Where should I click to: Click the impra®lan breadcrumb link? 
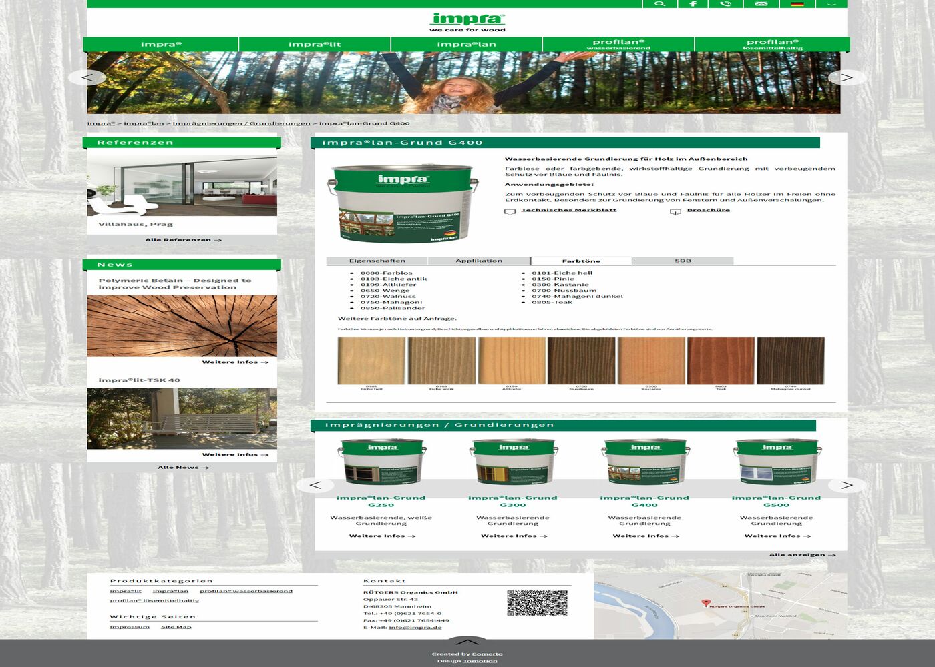pyautogui.click(x=144, y=123)
